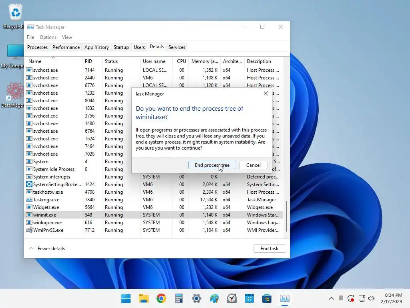Select the Details tab
The image size is (410, 308).
157,47
